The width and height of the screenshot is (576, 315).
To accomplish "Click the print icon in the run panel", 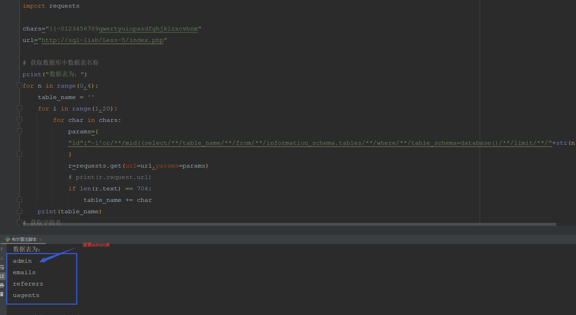I will [x=2, y=285].
